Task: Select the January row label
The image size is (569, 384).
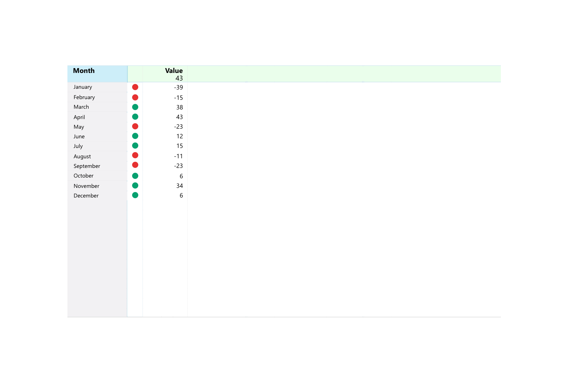Action: pyautogui.click(x=83, y=87)
